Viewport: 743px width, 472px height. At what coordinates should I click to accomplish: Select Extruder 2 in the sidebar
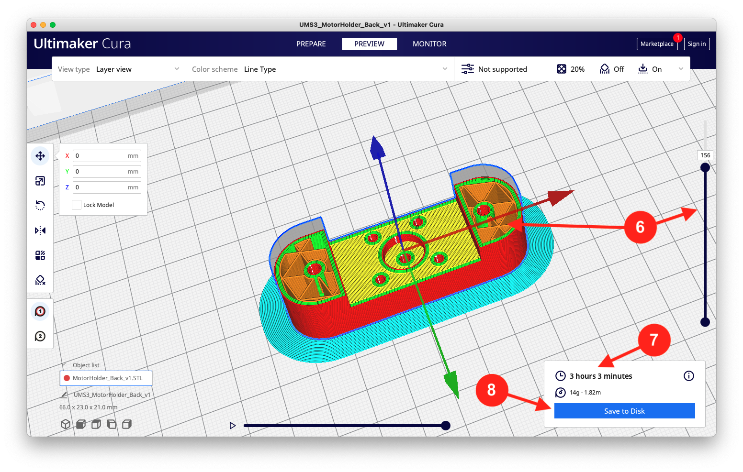pos(40,336)
